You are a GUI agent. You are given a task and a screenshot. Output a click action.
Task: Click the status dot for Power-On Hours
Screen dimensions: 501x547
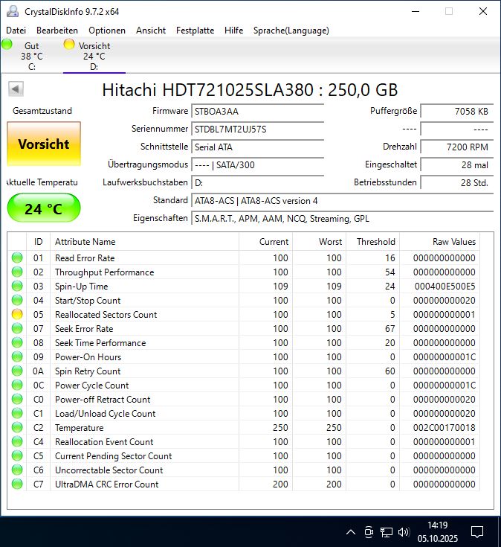pyautogui.click(x=17, y=356)
